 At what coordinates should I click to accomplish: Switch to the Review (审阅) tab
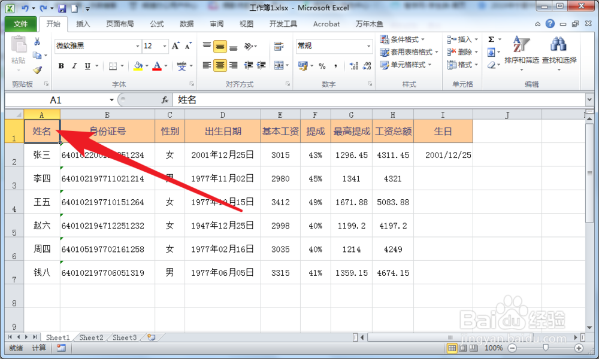217,24
